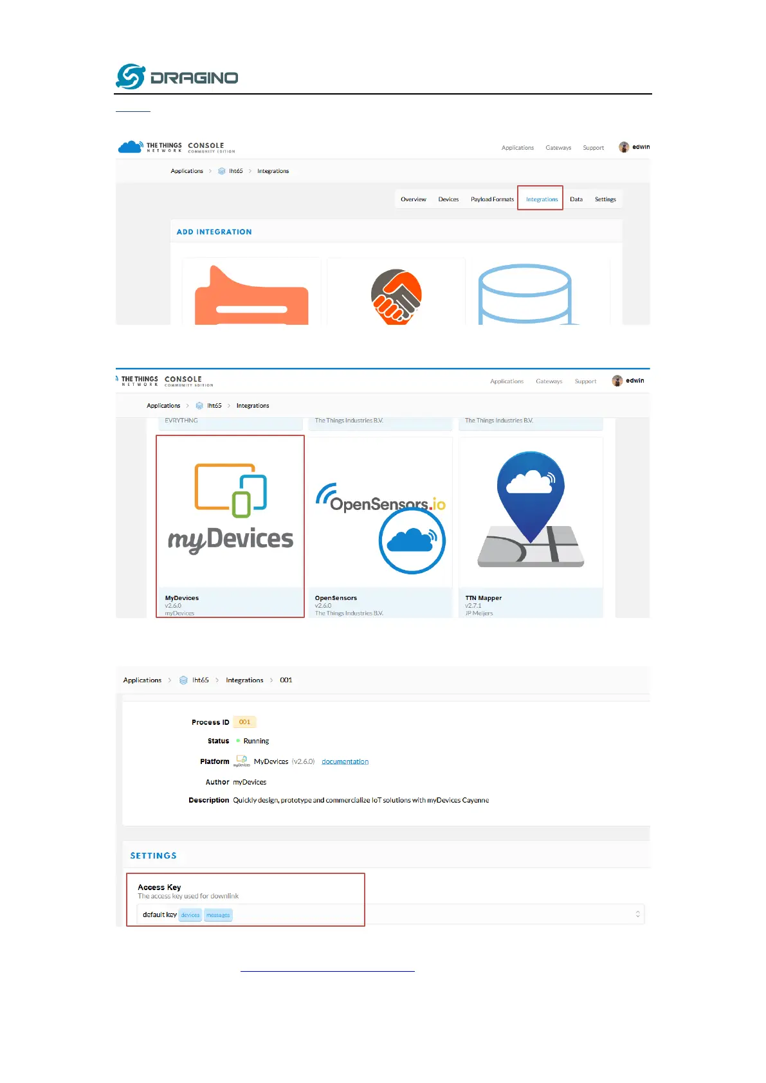This screenshot has width=766, height=1083.
Task: Choose the TTN Mapper map-pin logo
Action: tap(531, 509)
